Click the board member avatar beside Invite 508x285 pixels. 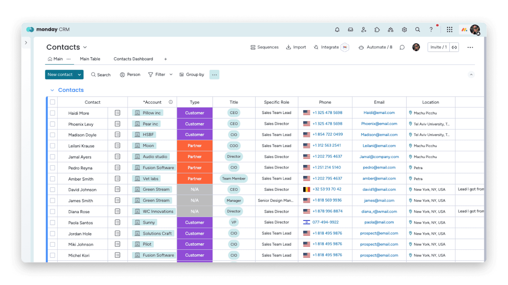[416, 47]
